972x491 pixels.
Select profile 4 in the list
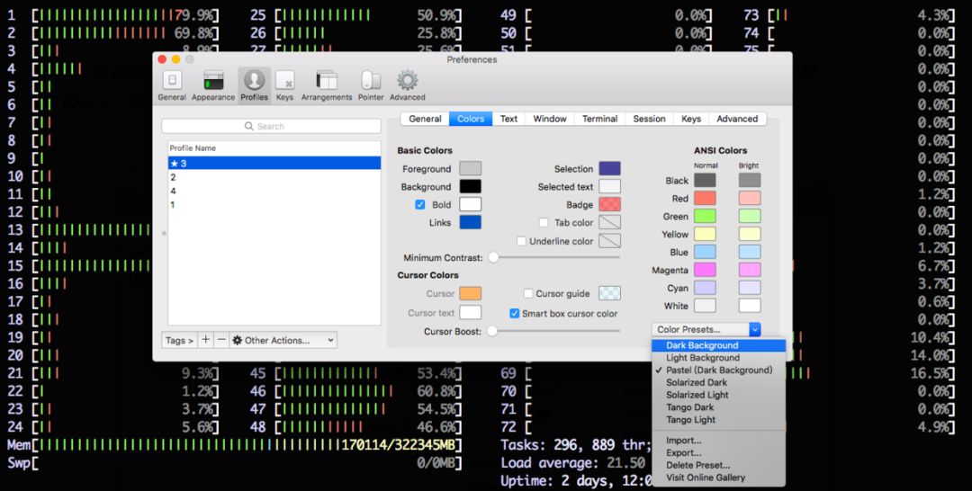click(x=274, y=191)
